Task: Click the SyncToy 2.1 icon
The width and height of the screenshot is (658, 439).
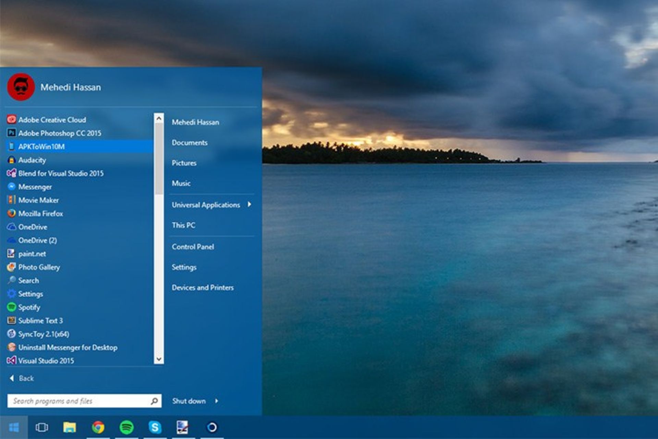Action: coord(12,334)
